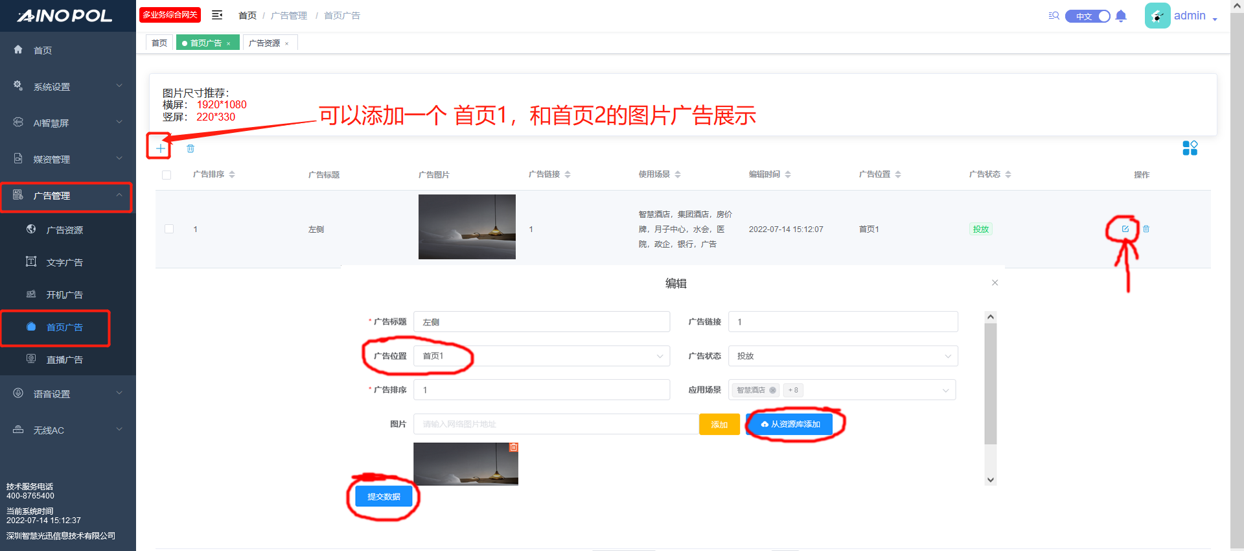Click the delete icon in the operations column
The image size is (1244, 551).
click(x=1146, y=229)
